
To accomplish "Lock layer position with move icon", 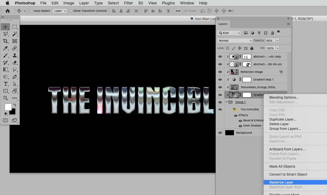I will [x=239, y=48].
